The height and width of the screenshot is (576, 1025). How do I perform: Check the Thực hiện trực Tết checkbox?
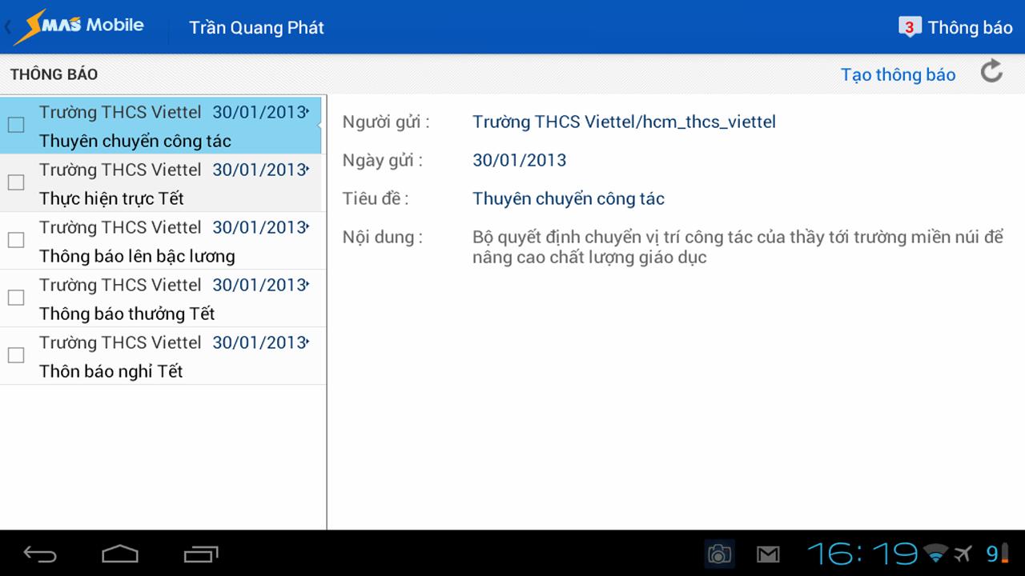coord(16,182)
